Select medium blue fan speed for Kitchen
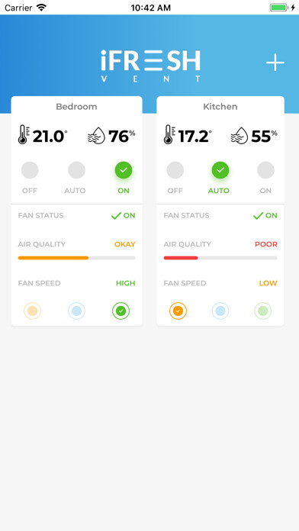 (220, 311)
